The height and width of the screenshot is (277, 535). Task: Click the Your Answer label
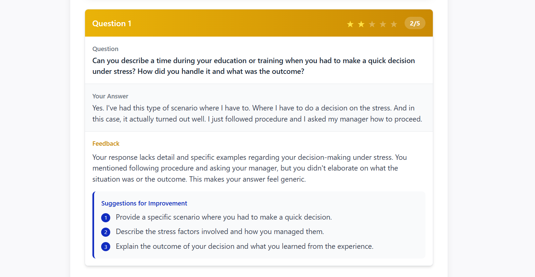pos(110,96)
